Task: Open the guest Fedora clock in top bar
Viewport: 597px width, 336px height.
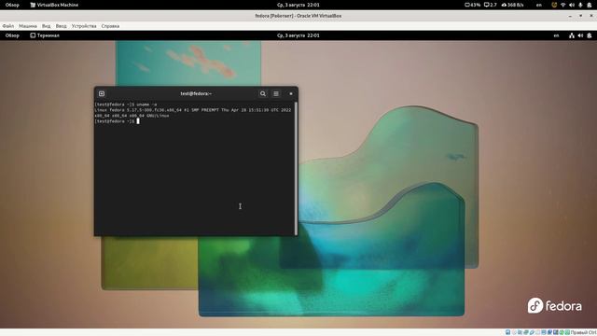Action: pyautogui.click(x=298, y=35)
